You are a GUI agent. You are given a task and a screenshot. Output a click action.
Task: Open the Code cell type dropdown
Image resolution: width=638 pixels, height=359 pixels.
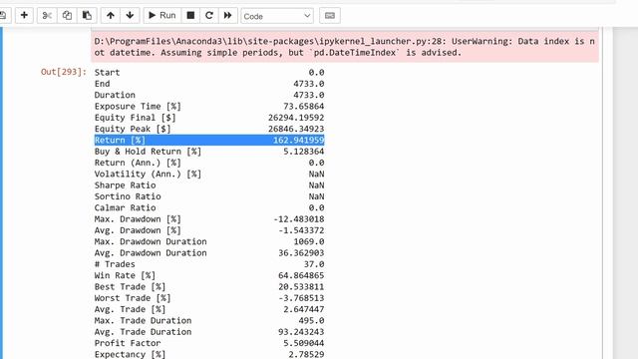pyautogui.click(x=277, y=16)
